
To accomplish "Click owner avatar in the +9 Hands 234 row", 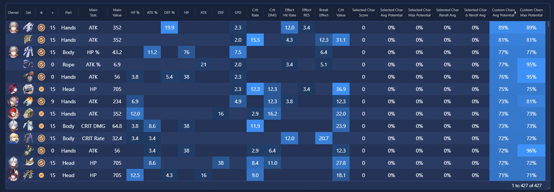I will tap(13, 101).
